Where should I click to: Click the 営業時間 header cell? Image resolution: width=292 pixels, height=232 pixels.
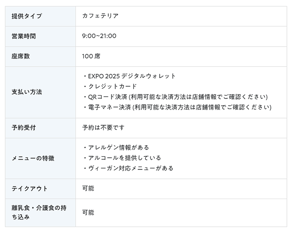[24, 36]
